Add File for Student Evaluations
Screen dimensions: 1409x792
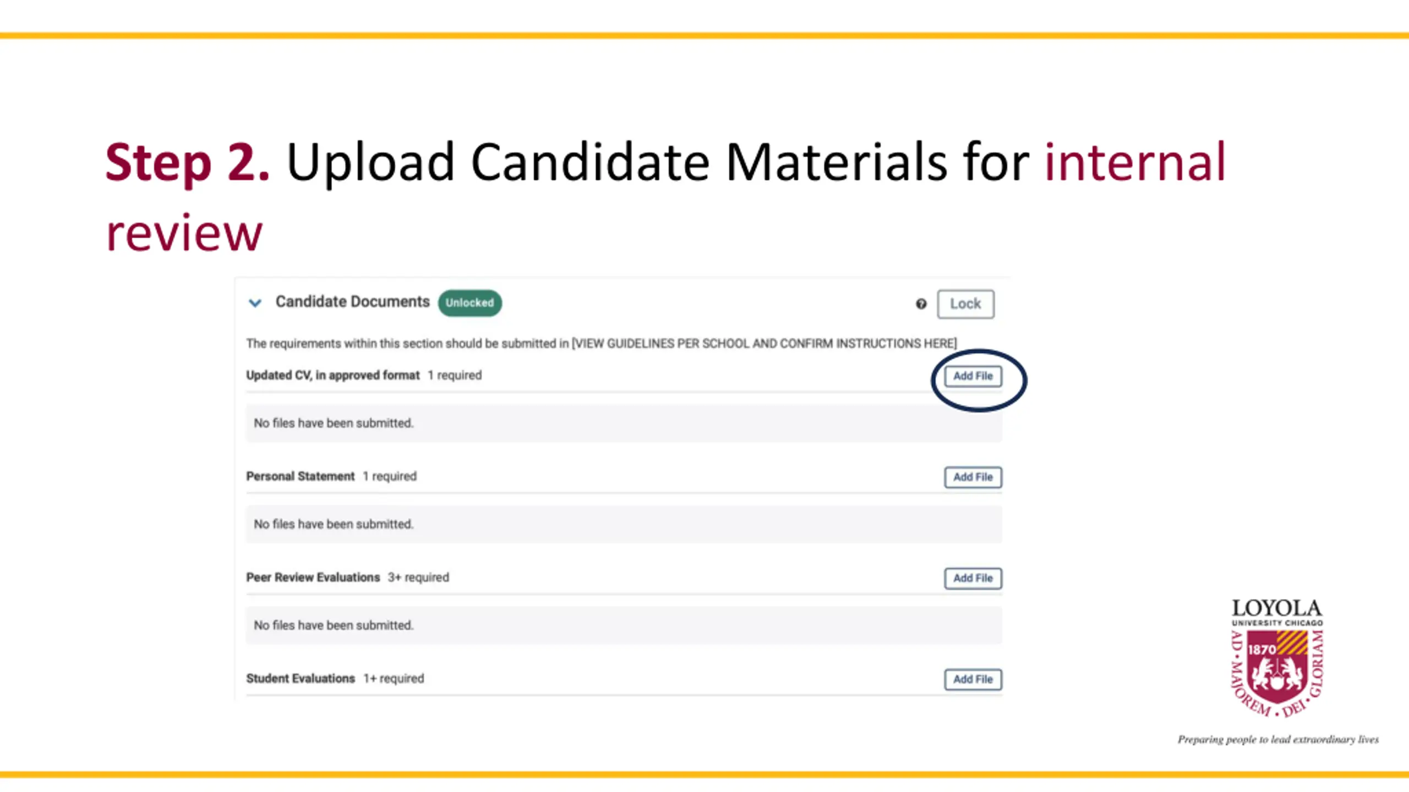coord(973,679)
